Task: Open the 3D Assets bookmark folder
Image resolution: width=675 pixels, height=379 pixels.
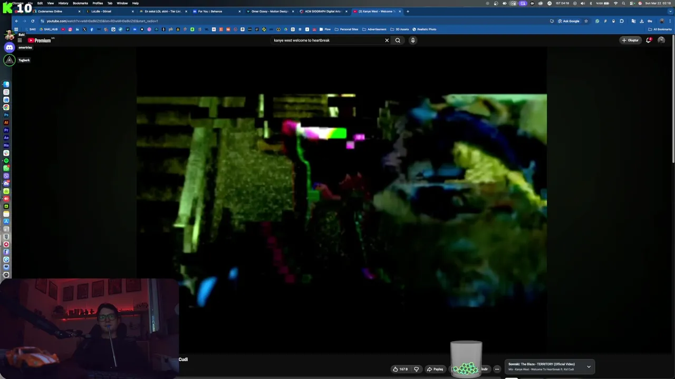Action: point(400,29)
